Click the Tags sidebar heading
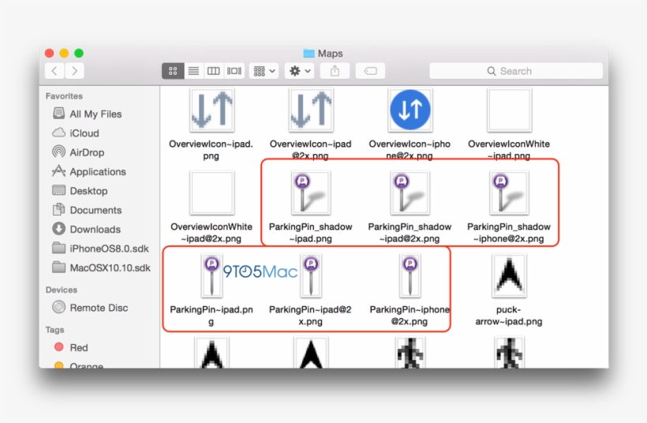This screenshot has width=647, height=423. point(54,330)
